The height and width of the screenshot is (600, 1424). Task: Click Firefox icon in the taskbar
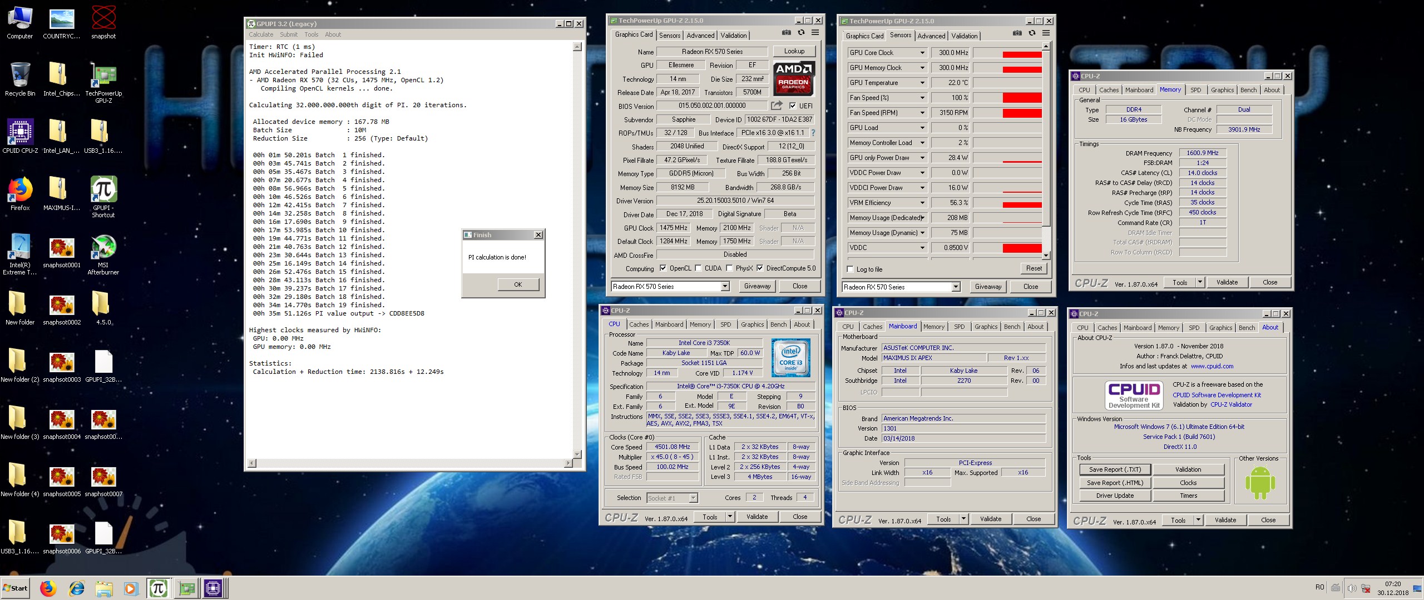pyautogui.click(x=48, y=588)
